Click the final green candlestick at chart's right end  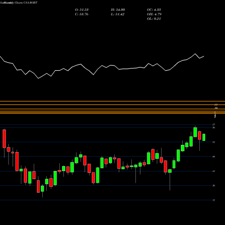pos(204,137)
